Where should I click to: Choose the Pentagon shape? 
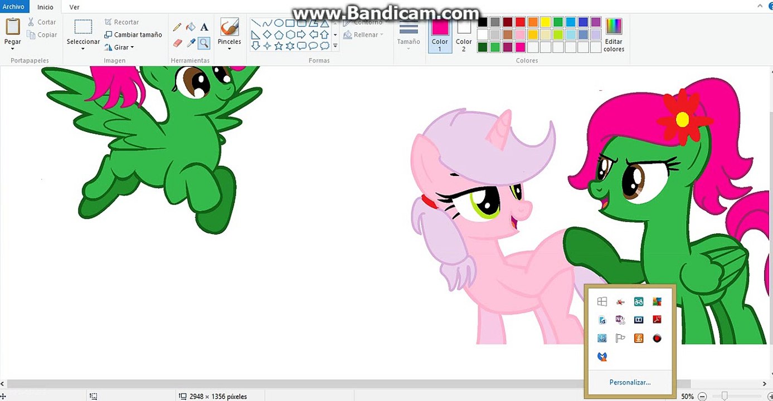pos(279,35)
